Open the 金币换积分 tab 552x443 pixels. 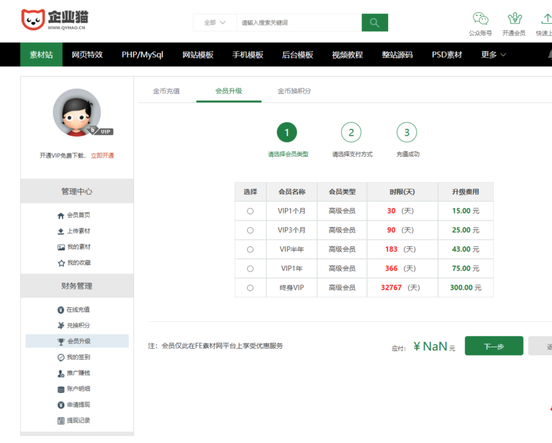294,92
